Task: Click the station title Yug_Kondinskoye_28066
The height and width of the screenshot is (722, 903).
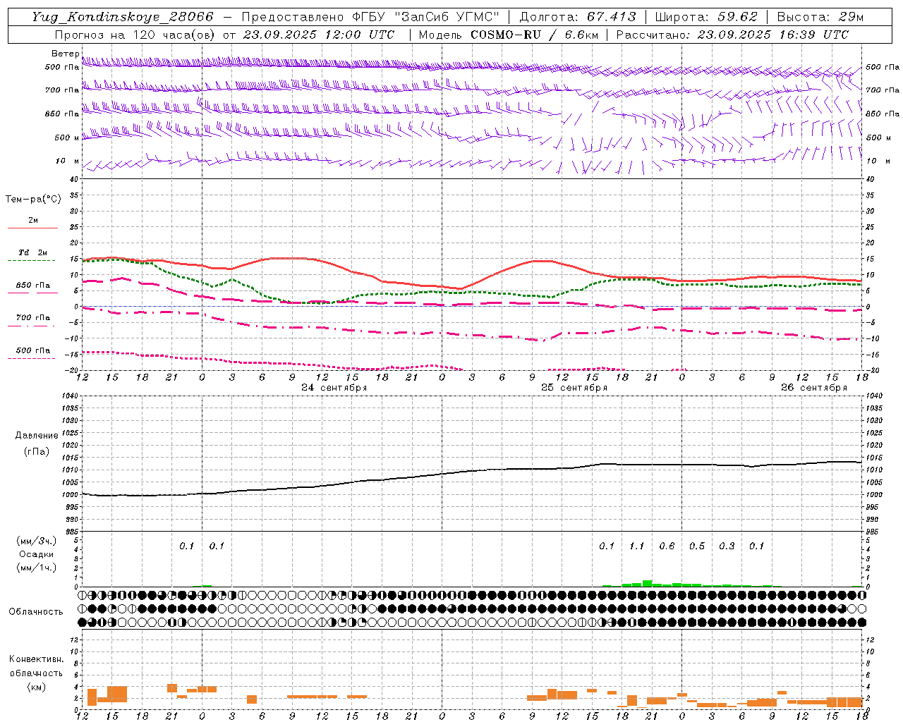Action: [x=123, y=17]
